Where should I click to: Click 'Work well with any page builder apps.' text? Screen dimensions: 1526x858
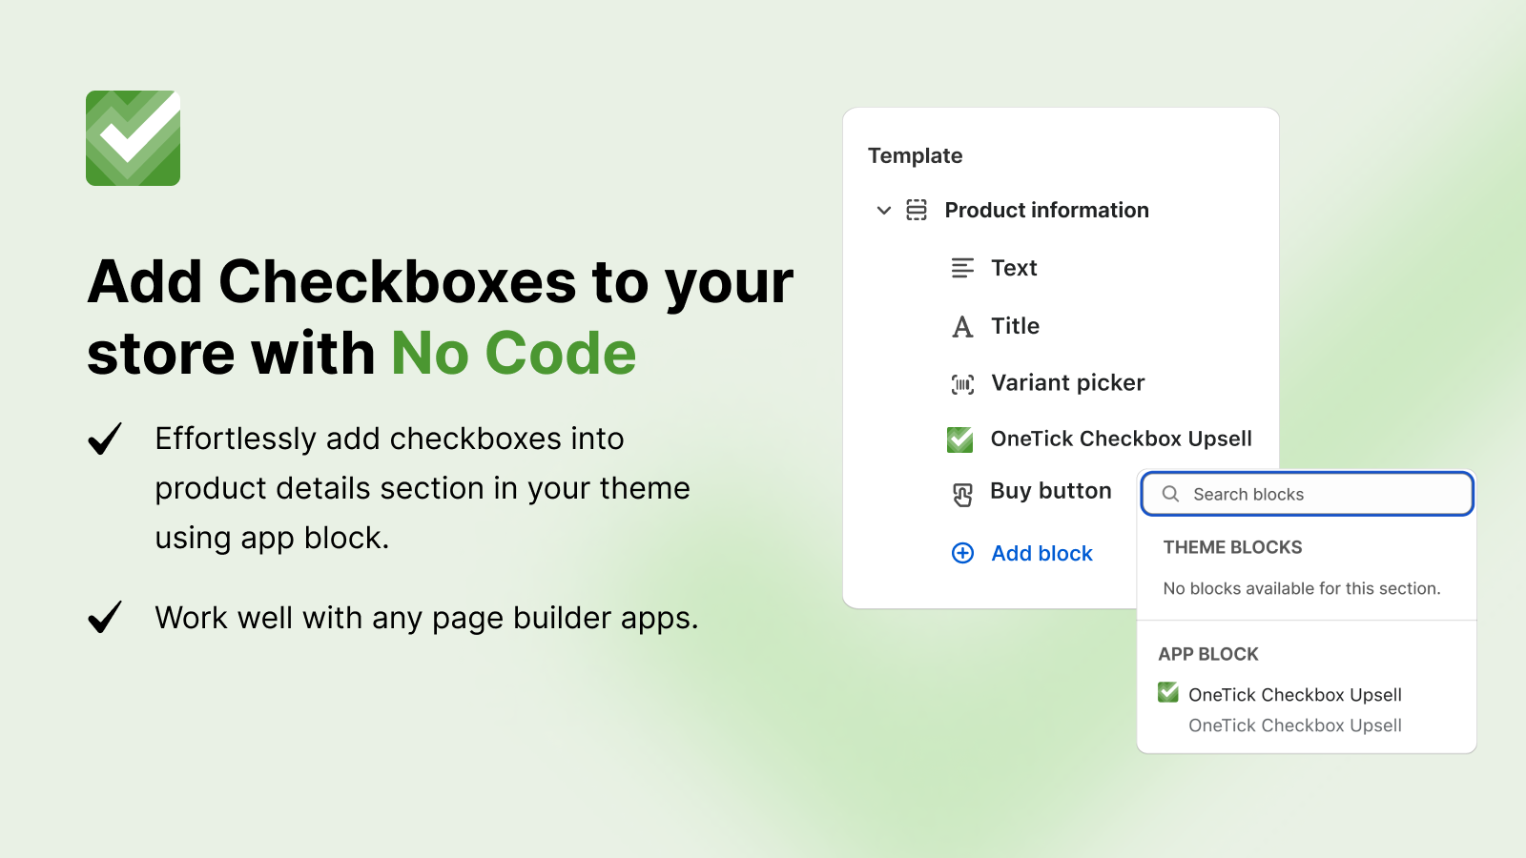click(426, 619)
